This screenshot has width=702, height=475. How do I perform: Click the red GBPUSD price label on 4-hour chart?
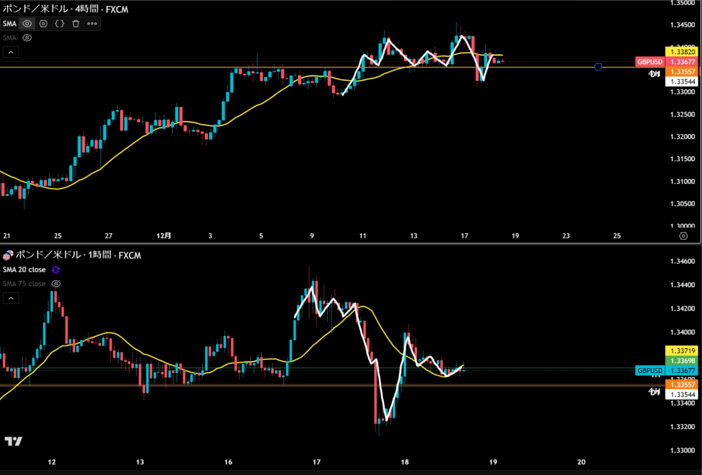click(x=649, y=61)
